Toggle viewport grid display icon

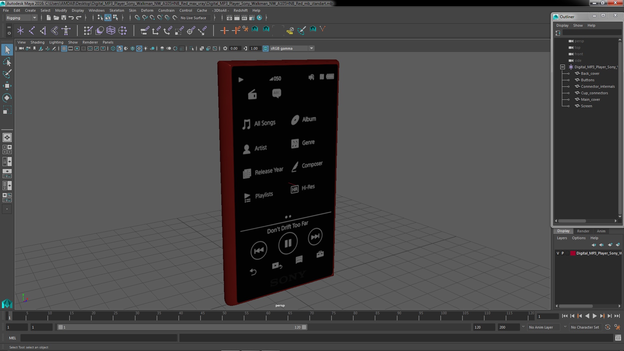(64, 48)
